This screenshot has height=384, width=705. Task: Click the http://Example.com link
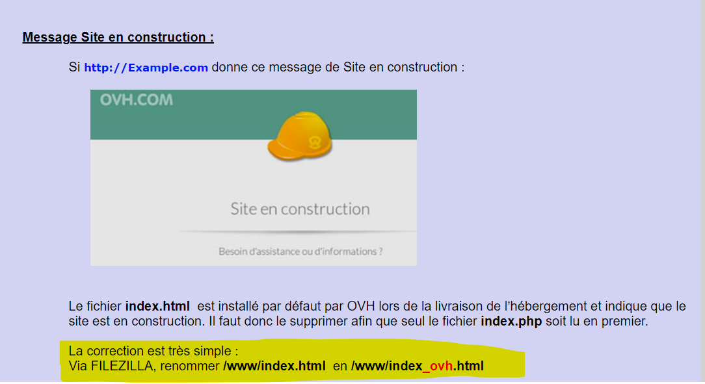click(146, 68)
